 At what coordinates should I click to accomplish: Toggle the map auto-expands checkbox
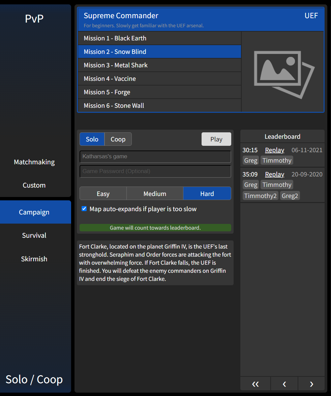pos(84,209)
